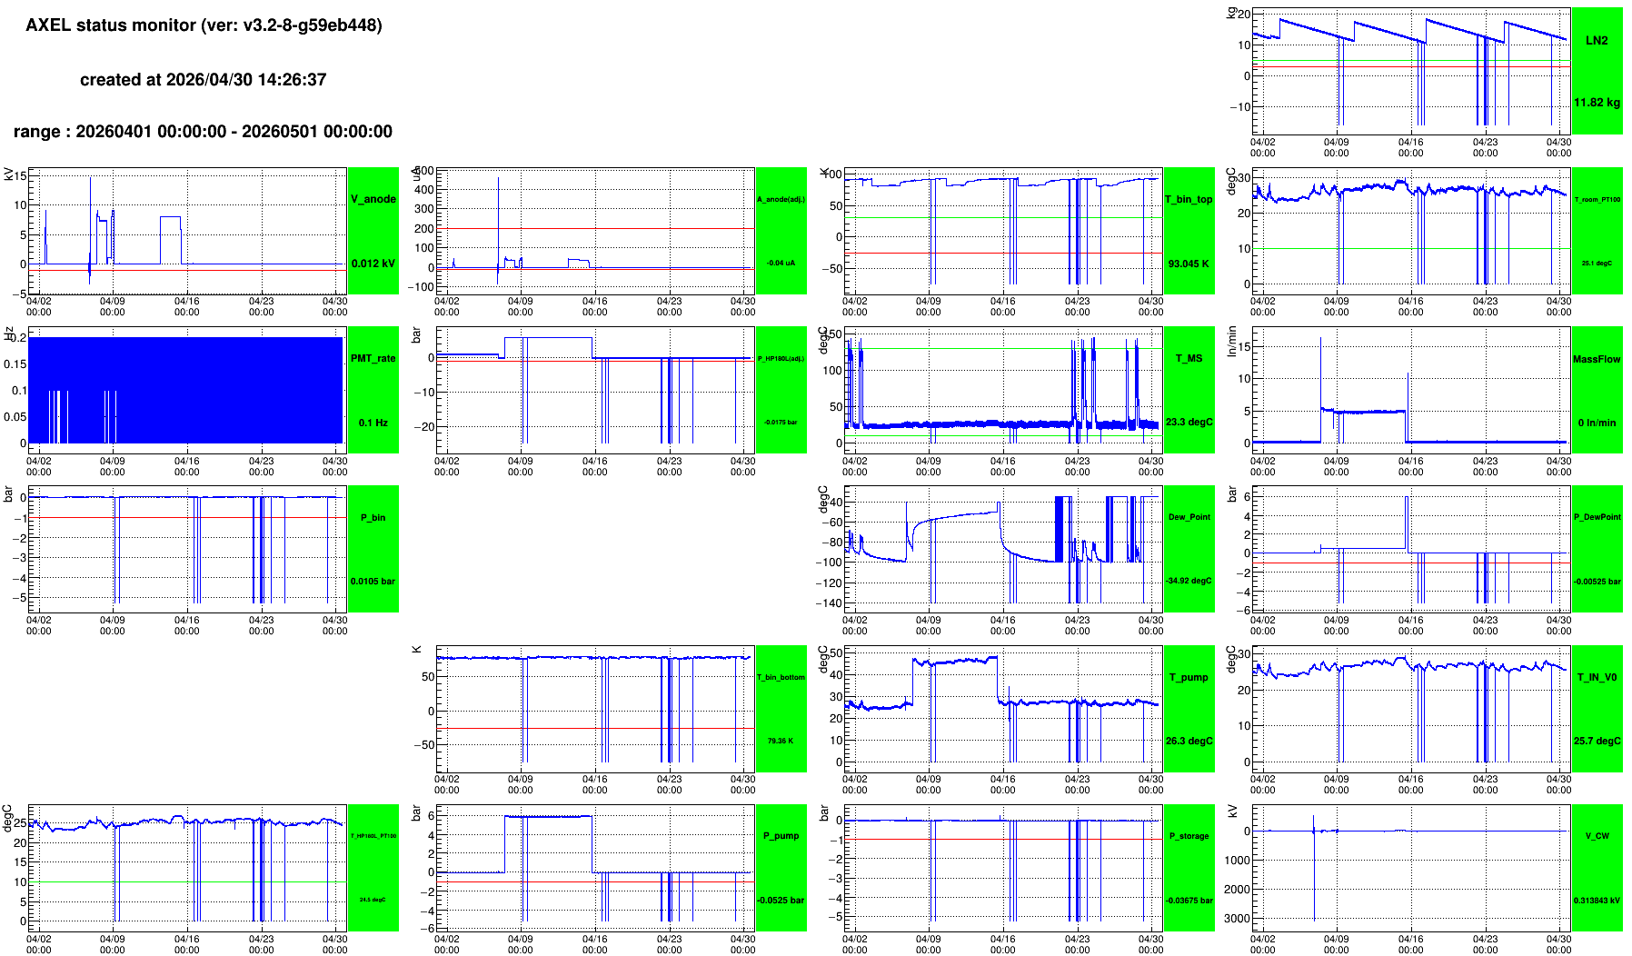This screenshot has width=1632, height=956.
Task: Click the date range text line
Action: click(203, 132)
